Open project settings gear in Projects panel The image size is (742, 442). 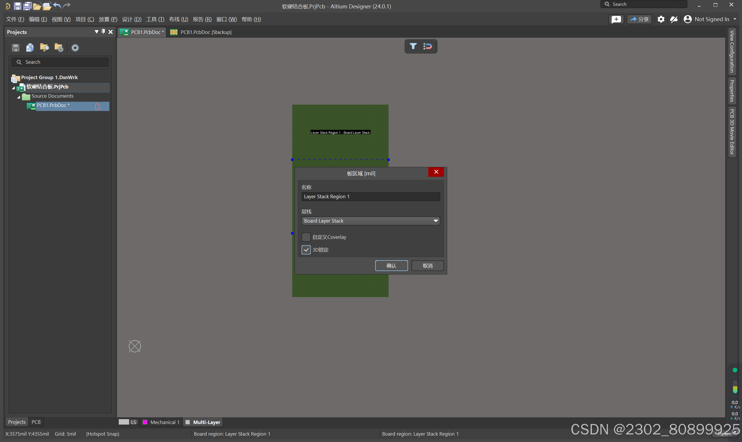(75, 48)
